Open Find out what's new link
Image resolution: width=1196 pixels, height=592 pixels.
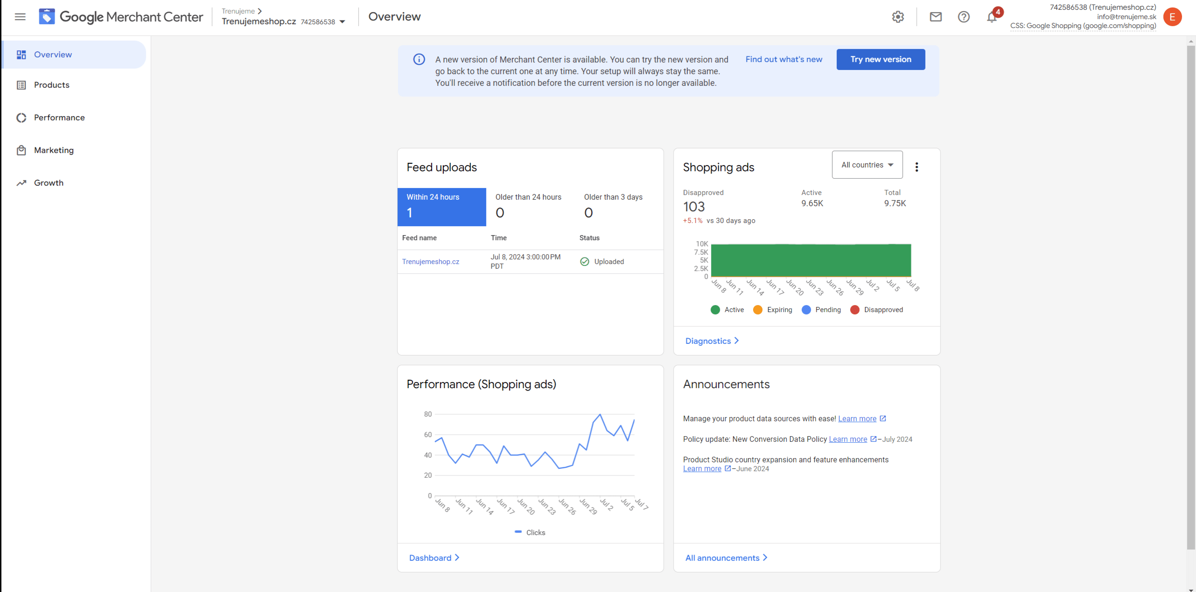784,59
